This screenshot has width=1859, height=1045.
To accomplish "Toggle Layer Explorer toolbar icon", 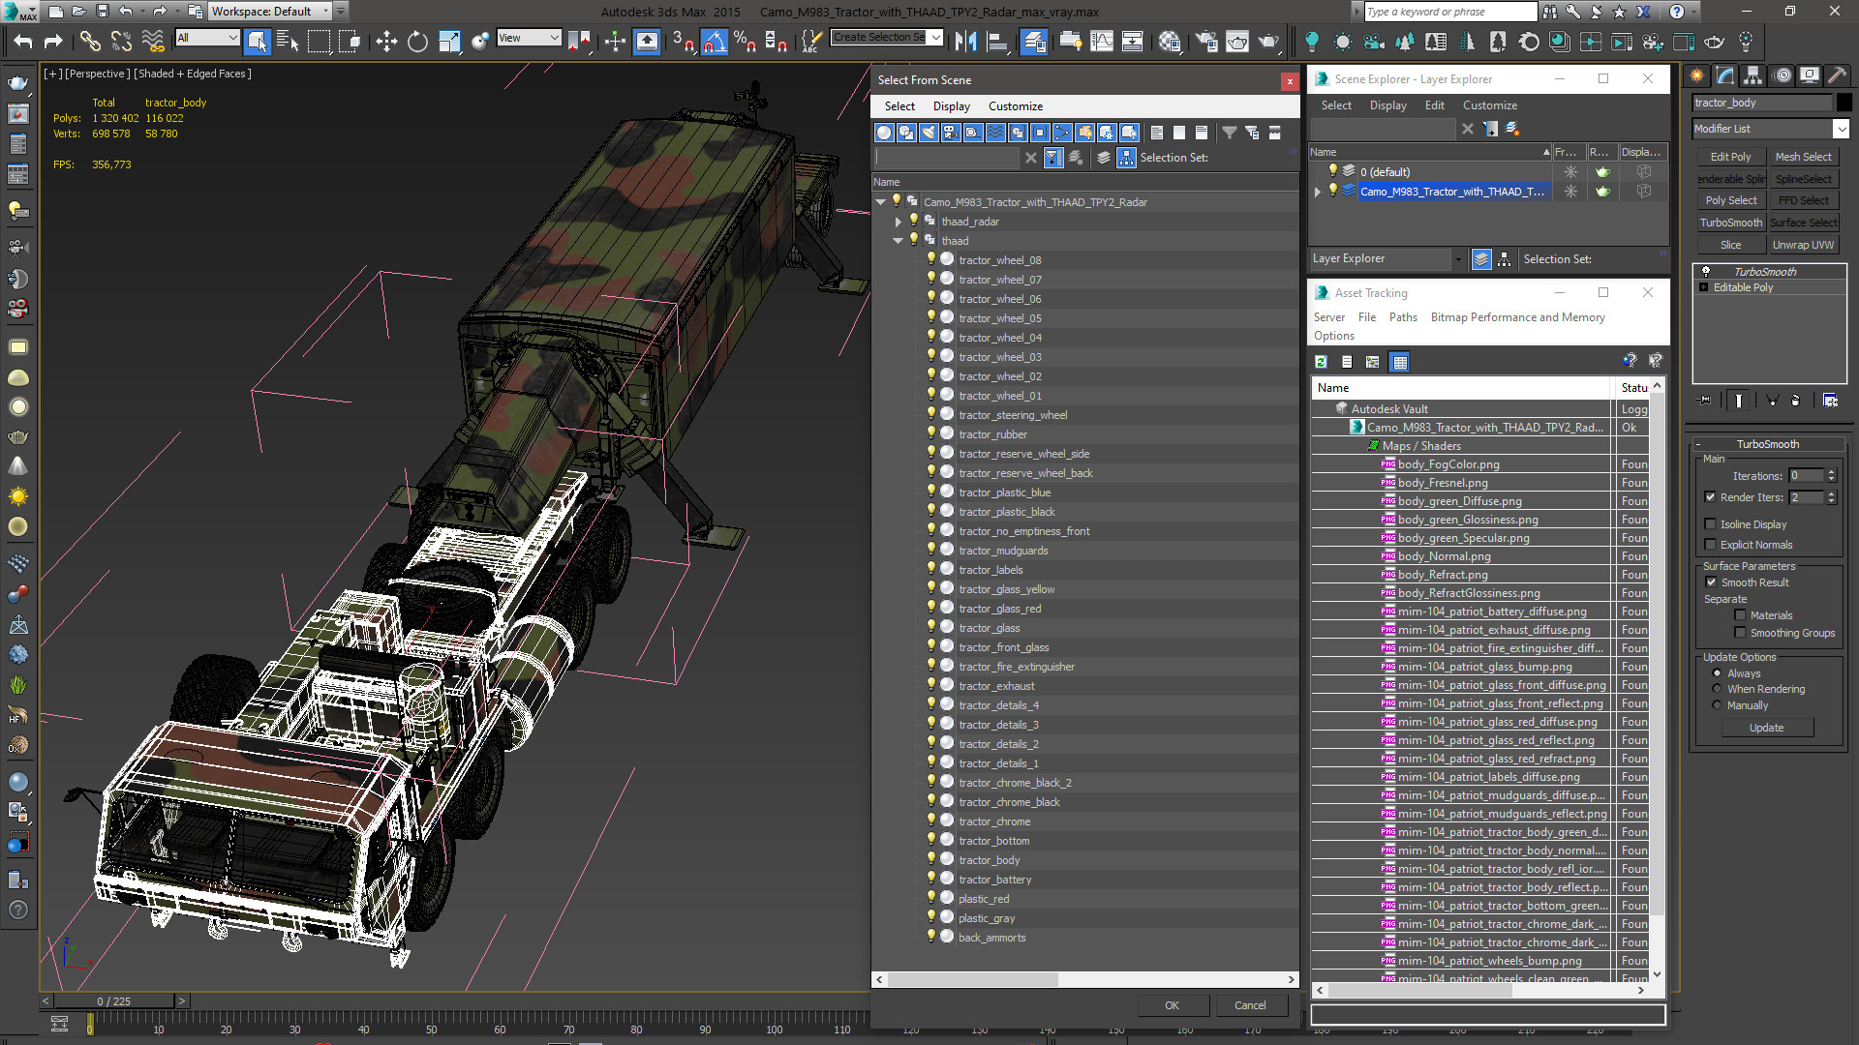I will pyautogui.click(x=1034, y=41).
